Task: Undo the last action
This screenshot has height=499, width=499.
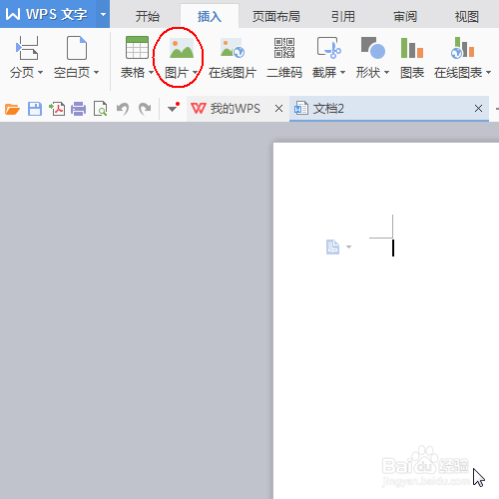Action: click(123, 109)
